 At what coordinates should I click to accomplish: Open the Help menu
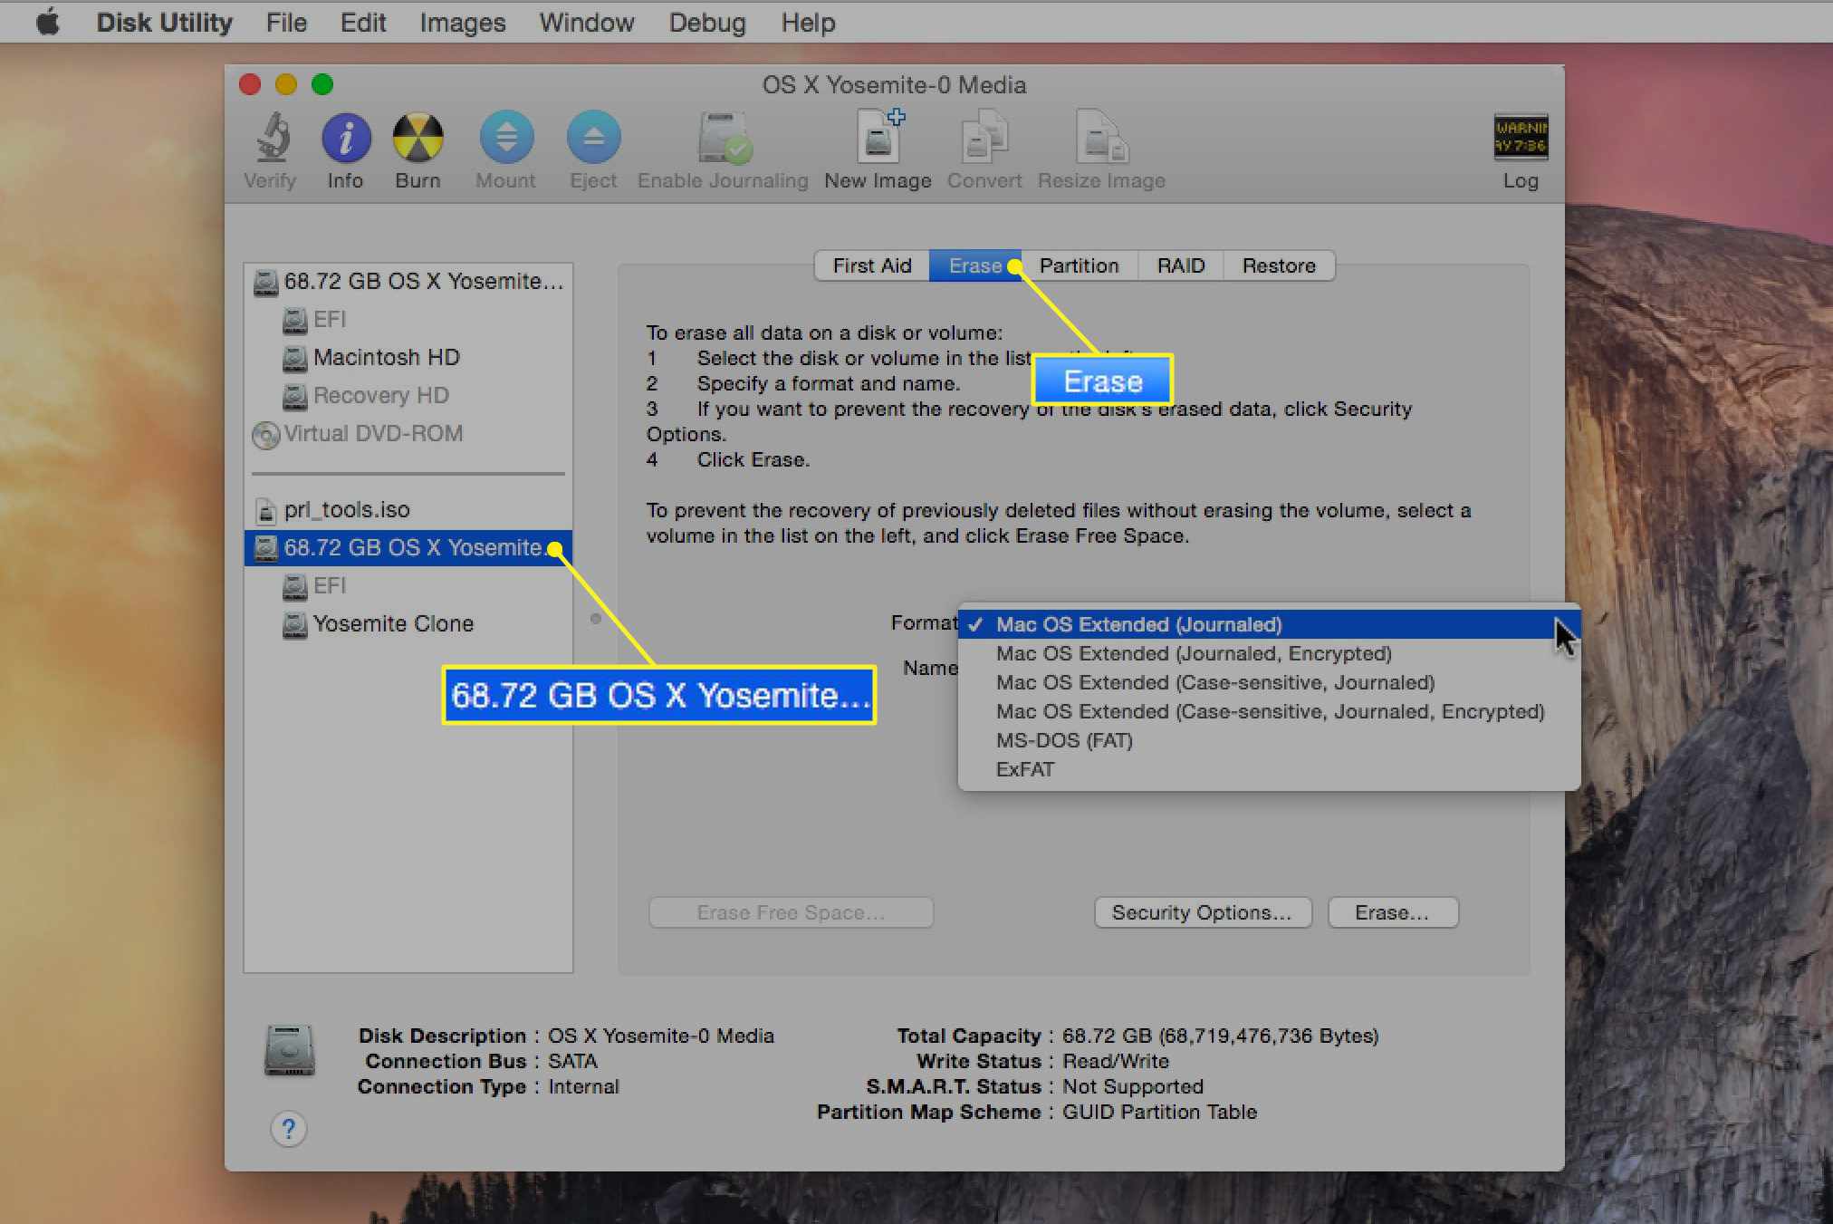point(808,22)
